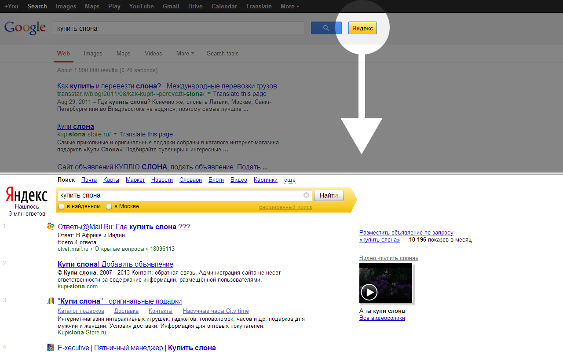Open 'Как купить и перевезти слона?' result

coord(167,86)
